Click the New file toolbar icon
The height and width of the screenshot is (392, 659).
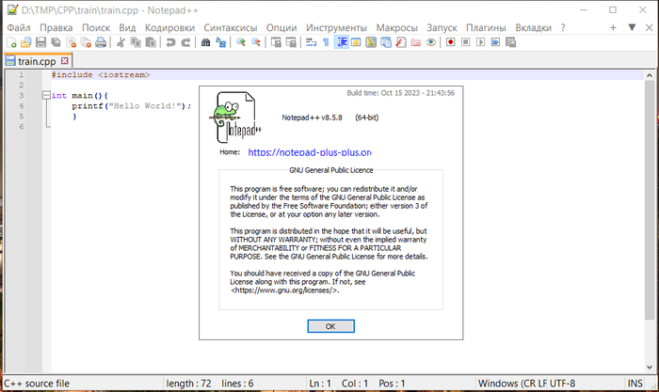(x=11, y=42)
